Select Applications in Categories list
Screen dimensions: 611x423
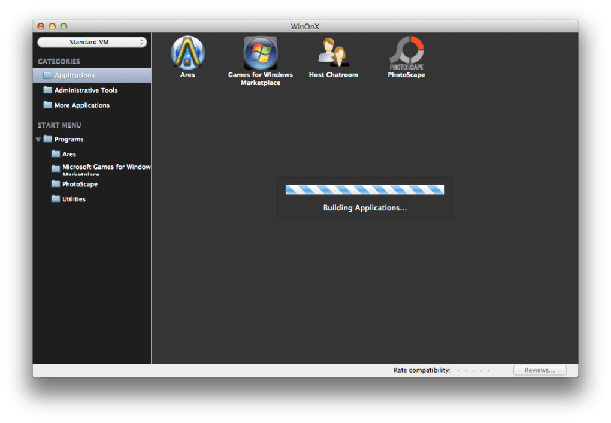coord(92,75)
